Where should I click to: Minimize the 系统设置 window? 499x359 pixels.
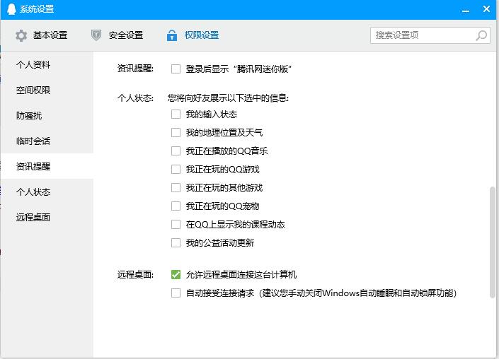tap(466, 9)
